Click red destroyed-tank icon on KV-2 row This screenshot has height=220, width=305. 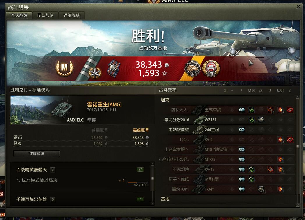290,140
